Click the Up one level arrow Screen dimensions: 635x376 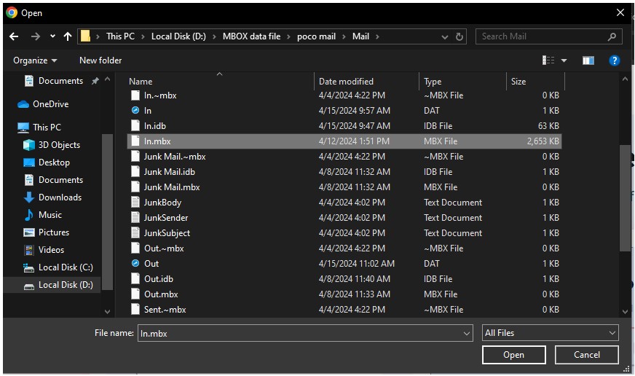tap(68, 36)
